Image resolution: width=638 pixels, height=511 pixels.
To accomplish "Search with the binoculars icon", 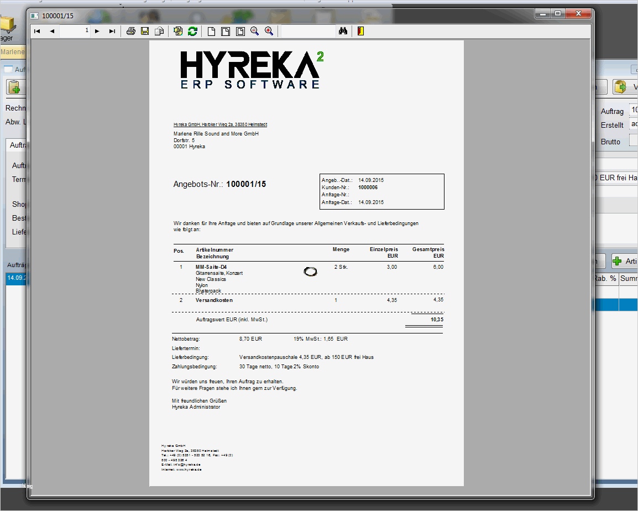I will [x=343, y=32].
